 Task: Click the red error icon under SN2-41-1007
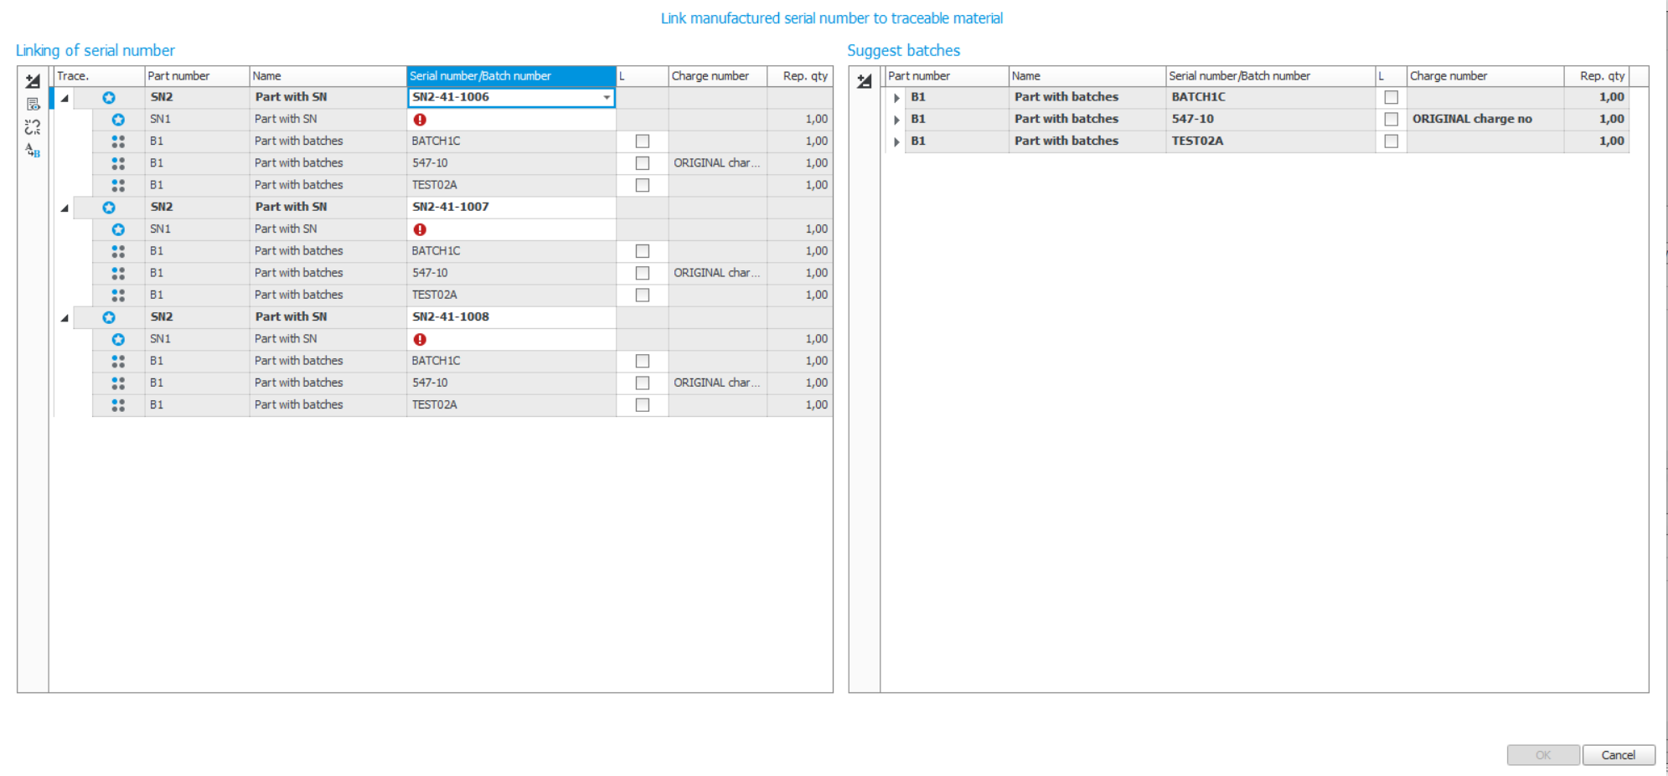click(x=420, y=229)
